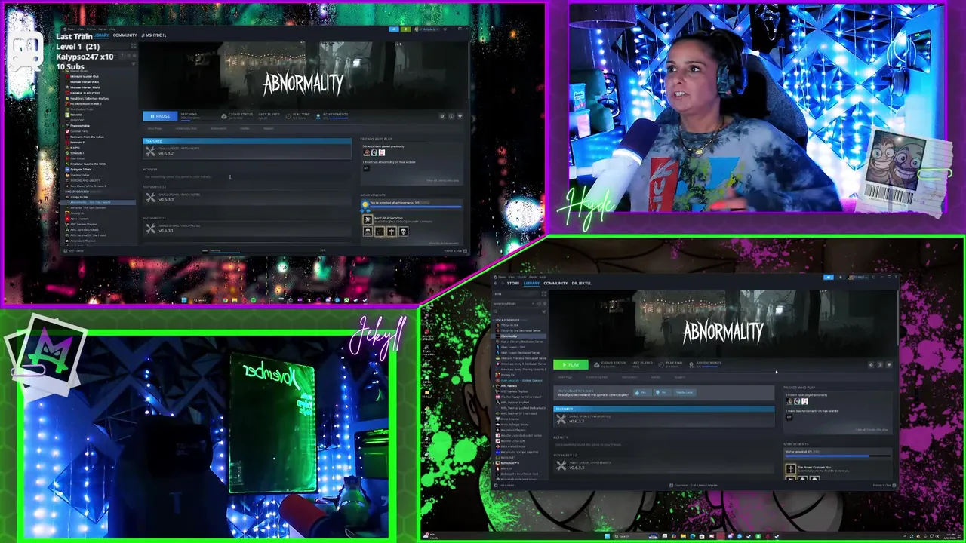Viewport: 966px width, 543px height.
Task: Open the Dr.Jekyll account dropdown in the title bar
Action: point(857,277)
